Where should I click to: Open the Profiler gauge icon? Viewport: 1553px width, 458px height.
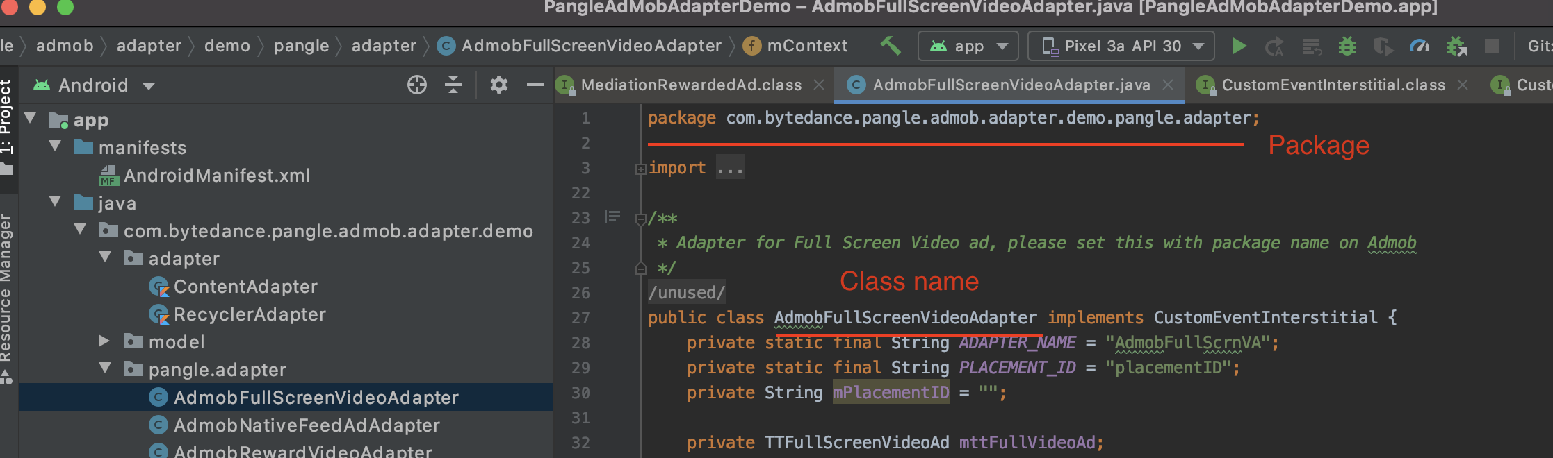click(1420, 46)
